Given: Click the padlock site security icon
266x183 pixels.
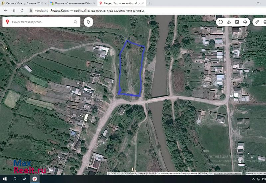Looking at the screenshot, I should pos(31,10).
